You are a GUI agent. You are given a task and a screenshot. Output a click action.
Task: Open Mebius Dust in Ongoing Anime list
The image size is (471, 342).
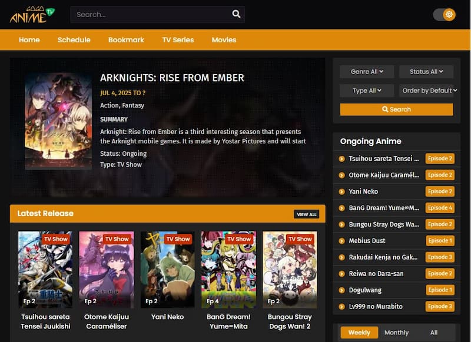pos(367,241)
